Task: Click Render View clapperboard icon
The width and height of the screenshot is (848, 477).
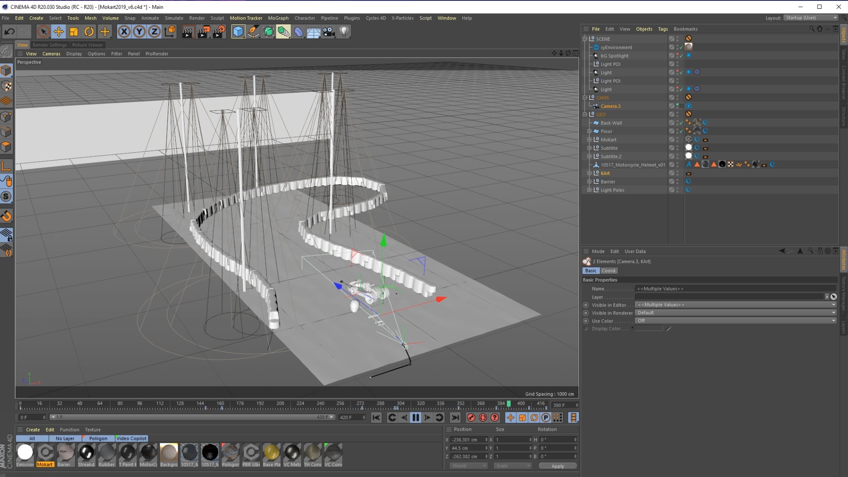Action: tap(188, 31)
